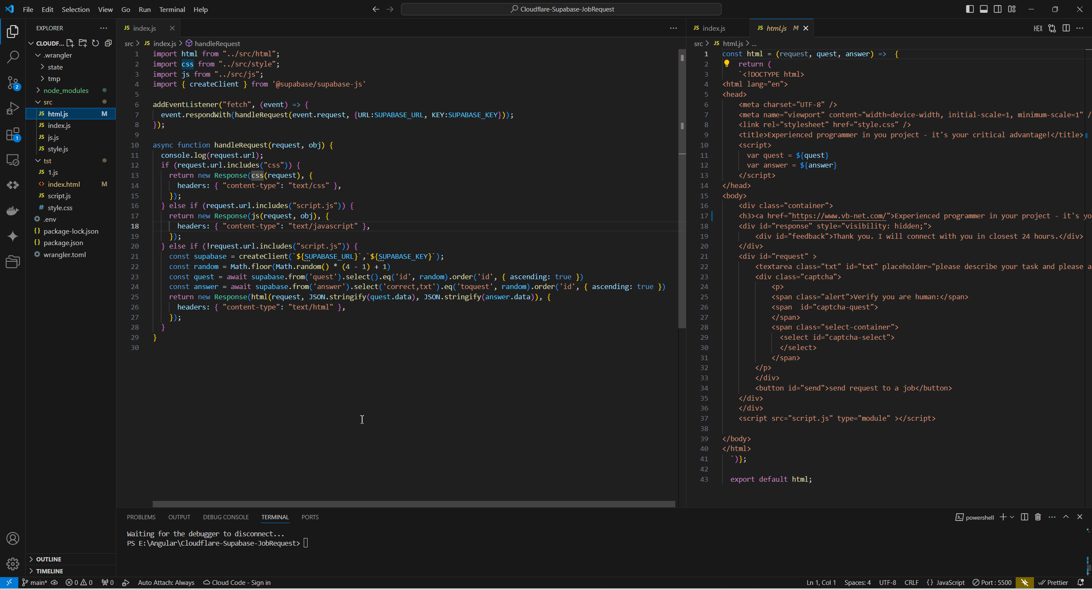Toggle the bottom panel layout button
The height and width of the screenshot is (590, 1092).
(984, 9)
